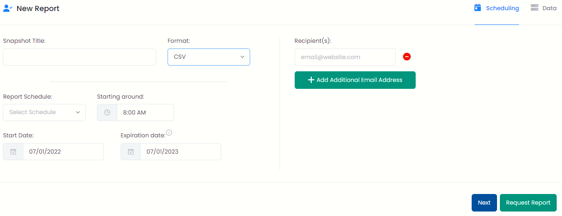Expand the Select Schedule dropdown
The image size is (562, 216).
click(44, 112)
